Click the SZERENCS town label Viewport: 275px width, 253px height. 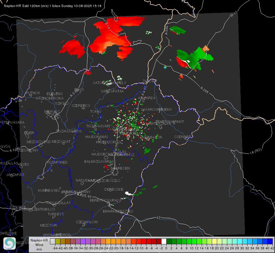click(x=81, y=105)
